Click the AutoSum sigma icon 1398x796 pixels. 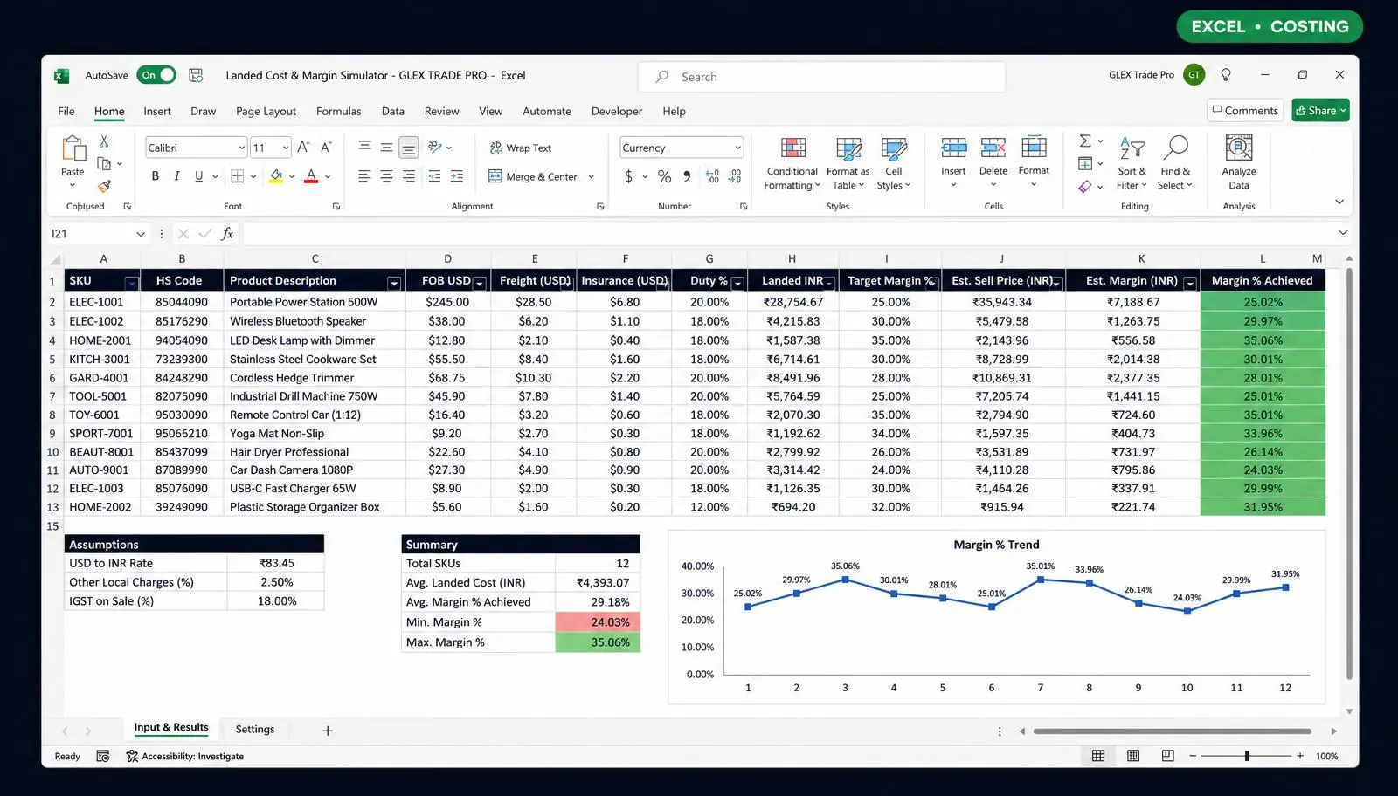point(1085,141)
